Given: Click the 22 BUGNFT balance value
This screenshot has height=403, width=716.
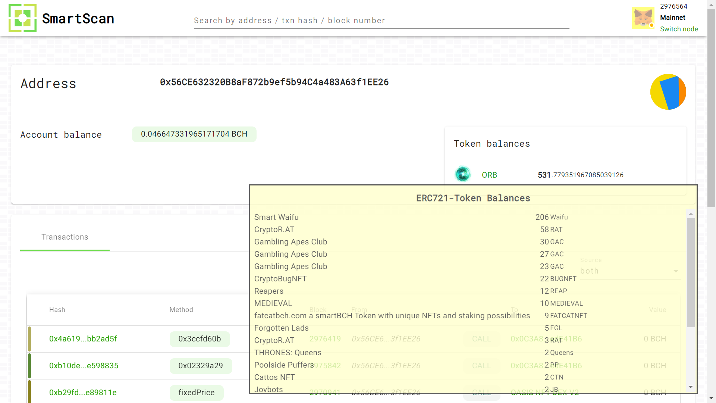Looking at the screenshot, I should (558, 279).
